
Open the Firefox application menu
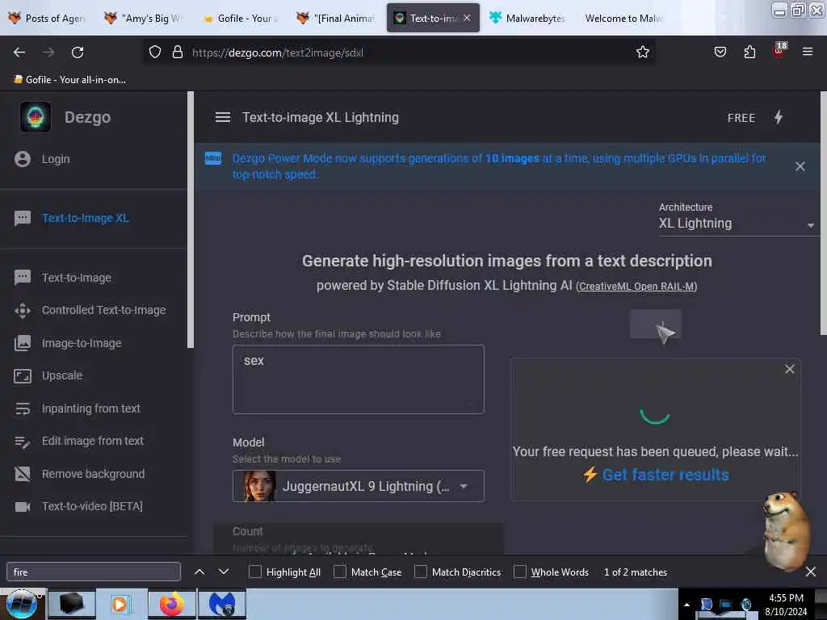808,52
